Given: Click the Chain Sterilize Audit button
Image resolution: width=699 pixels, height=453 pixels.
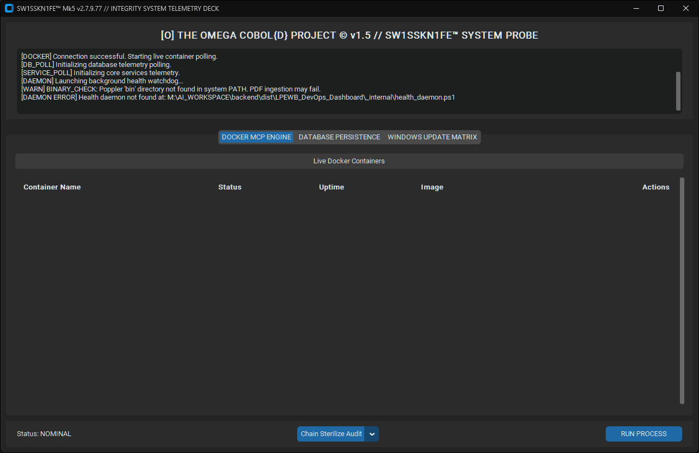Looking at the screenshot, I should (331, 434).
